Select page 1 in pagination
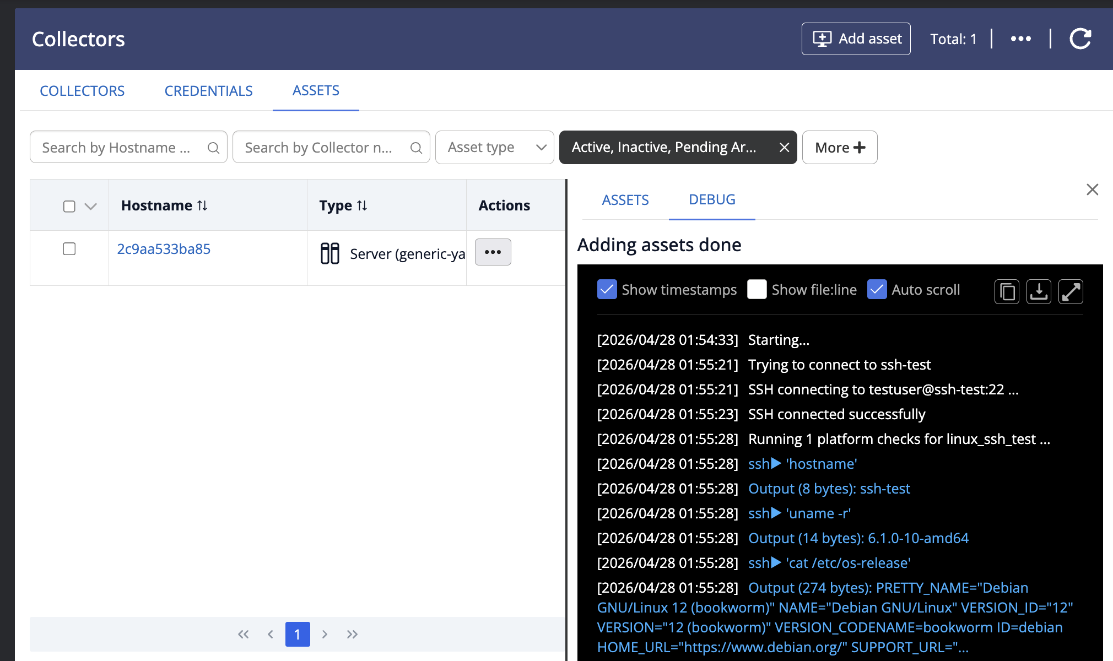Image resolution: width=1113 pixels, height=661 pixels. pyautogui.click(x=298, y=634)
